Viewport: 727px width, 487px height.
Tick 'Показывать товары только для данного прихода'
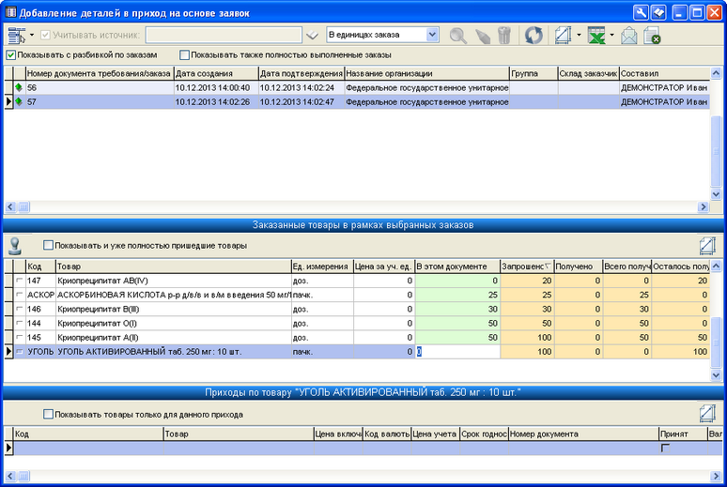[48, 414]
